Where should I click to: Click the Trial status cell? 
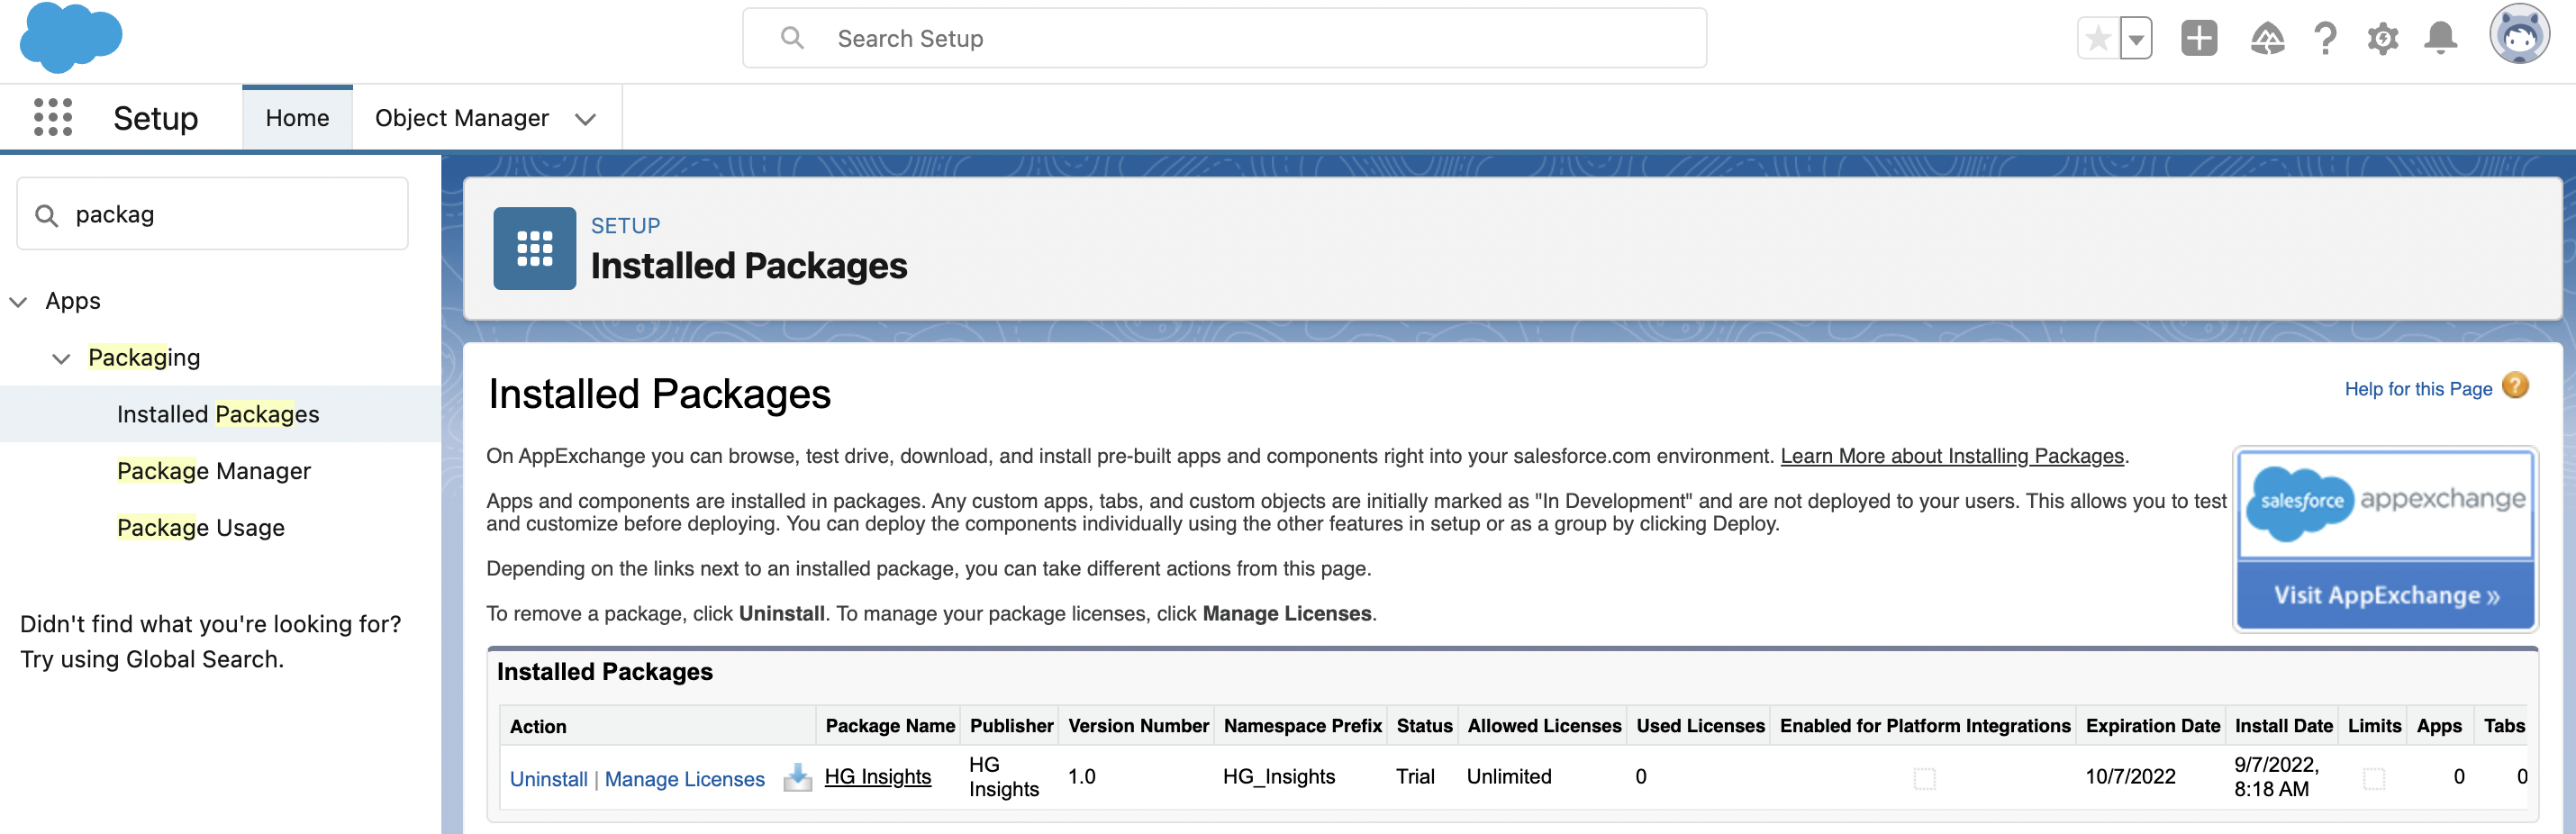pyautogui.click(x=1415, y=776)
